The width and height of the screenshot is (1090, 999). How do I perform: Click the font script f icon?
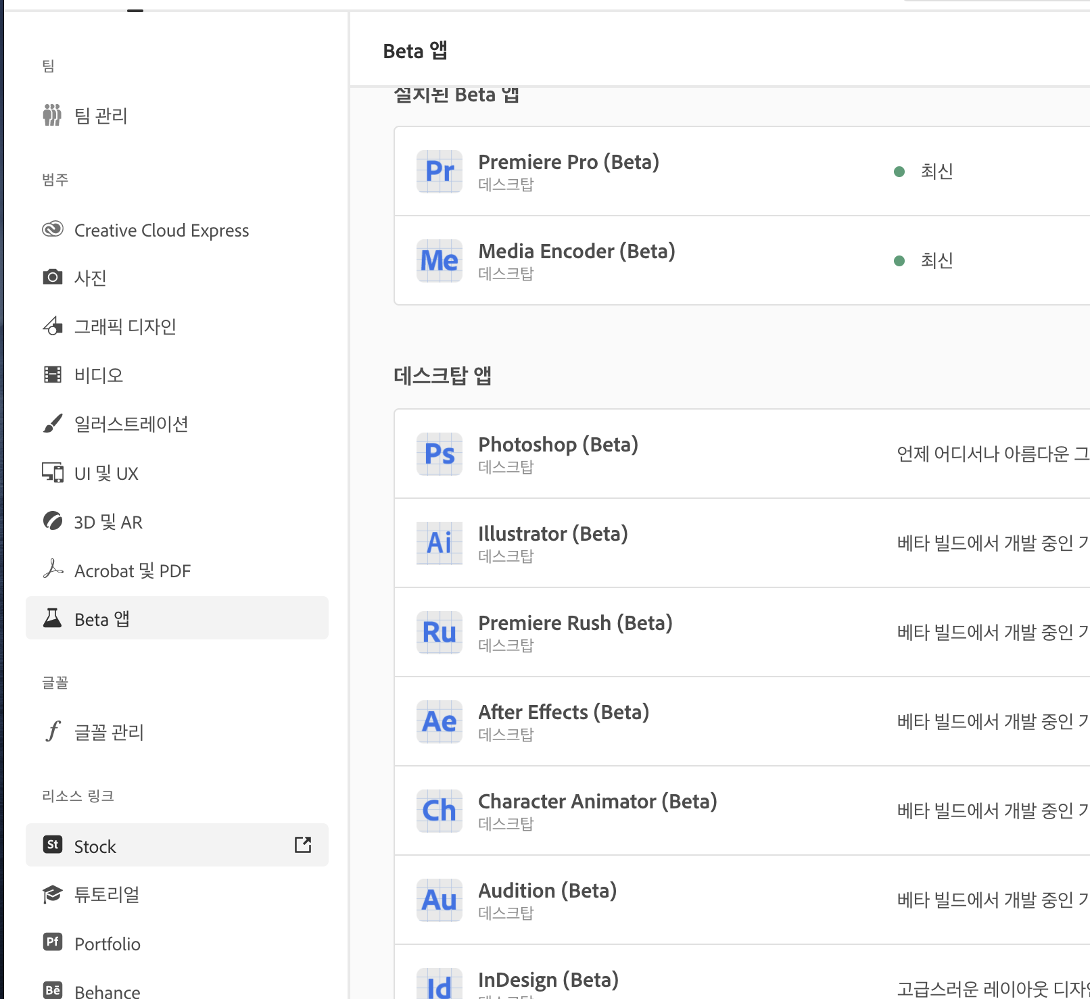[53, 731]
